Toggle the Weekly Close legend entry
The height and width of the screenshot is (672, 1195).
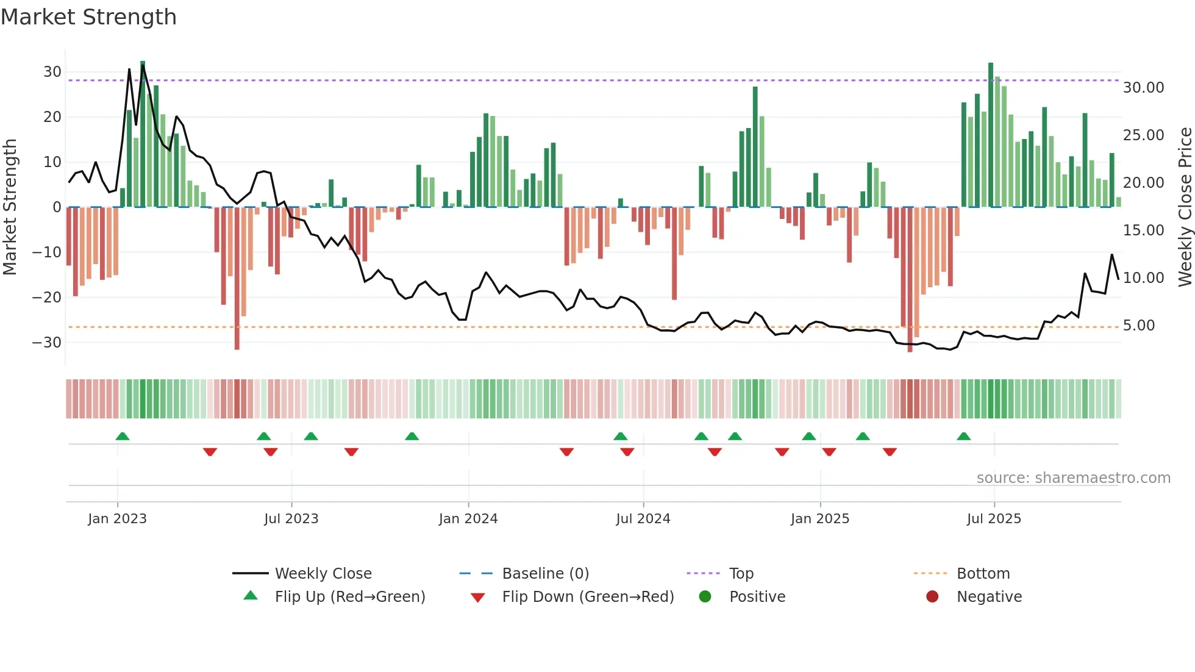[x=323, y=573]
